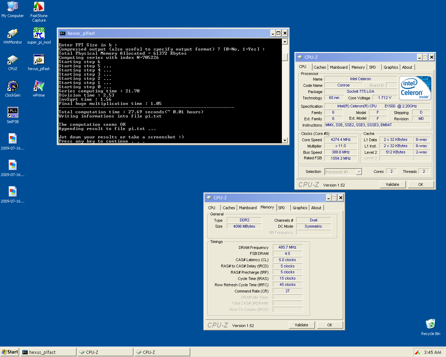Launch wPrime desktop icon
Image resolution: width=446 pixels, height=357 pixels.
39,89
